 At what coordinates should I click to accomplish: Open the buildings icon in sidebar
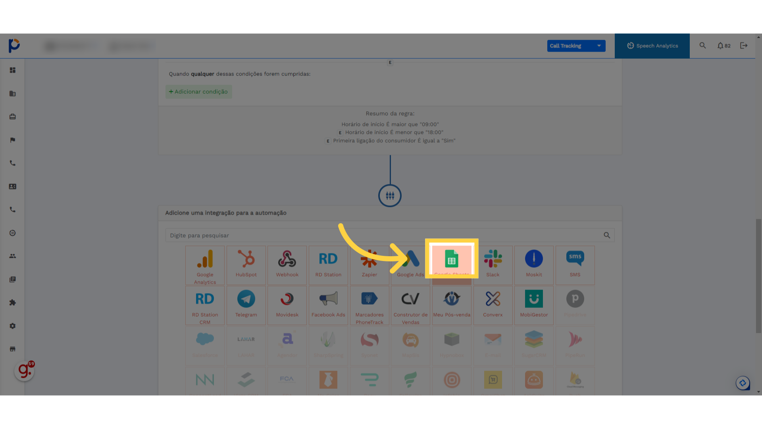(x=13, y=94)
